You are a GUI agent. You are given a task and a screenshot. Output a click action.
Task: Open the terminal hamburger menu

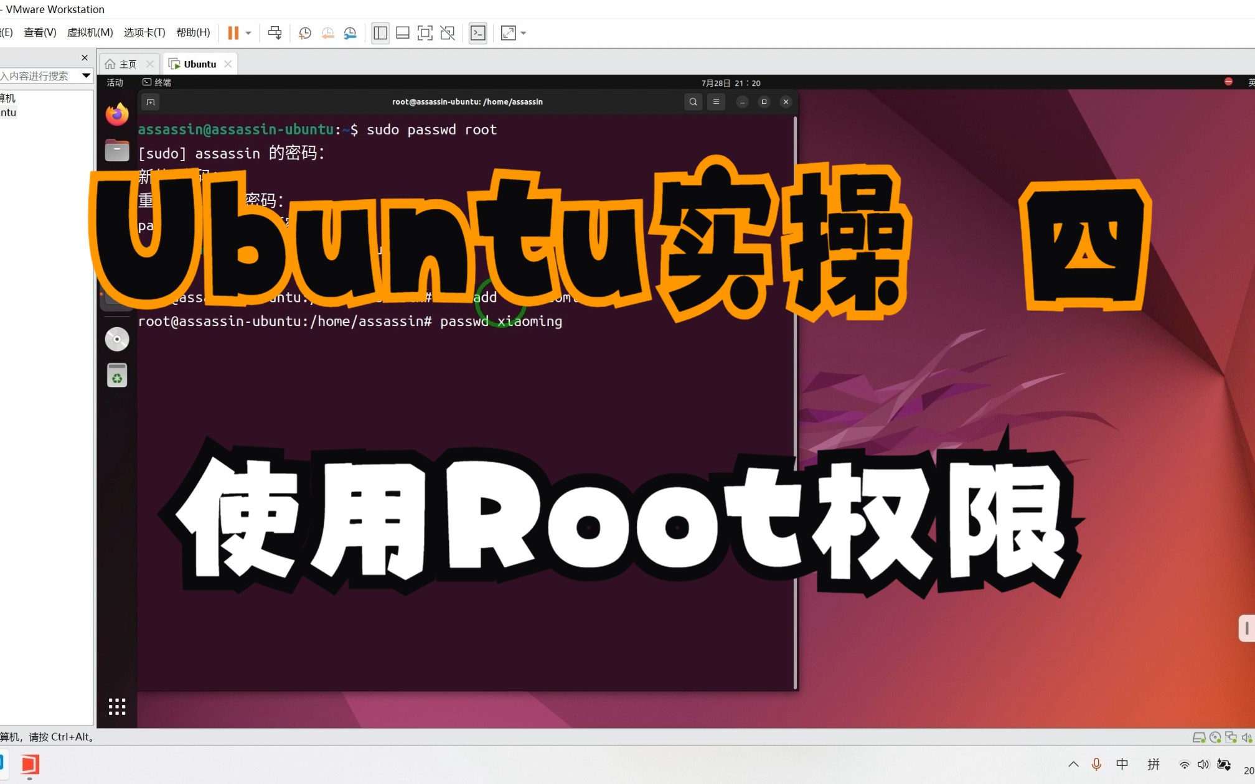pyautogui.click(x=716, y=102)
